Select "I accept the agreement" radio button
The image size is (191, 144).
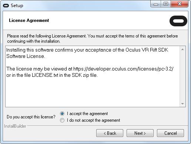coord(62,114)
